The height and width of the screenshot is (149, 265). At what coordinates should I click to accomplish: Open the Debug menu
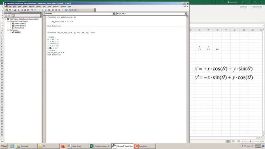(39, 7)
